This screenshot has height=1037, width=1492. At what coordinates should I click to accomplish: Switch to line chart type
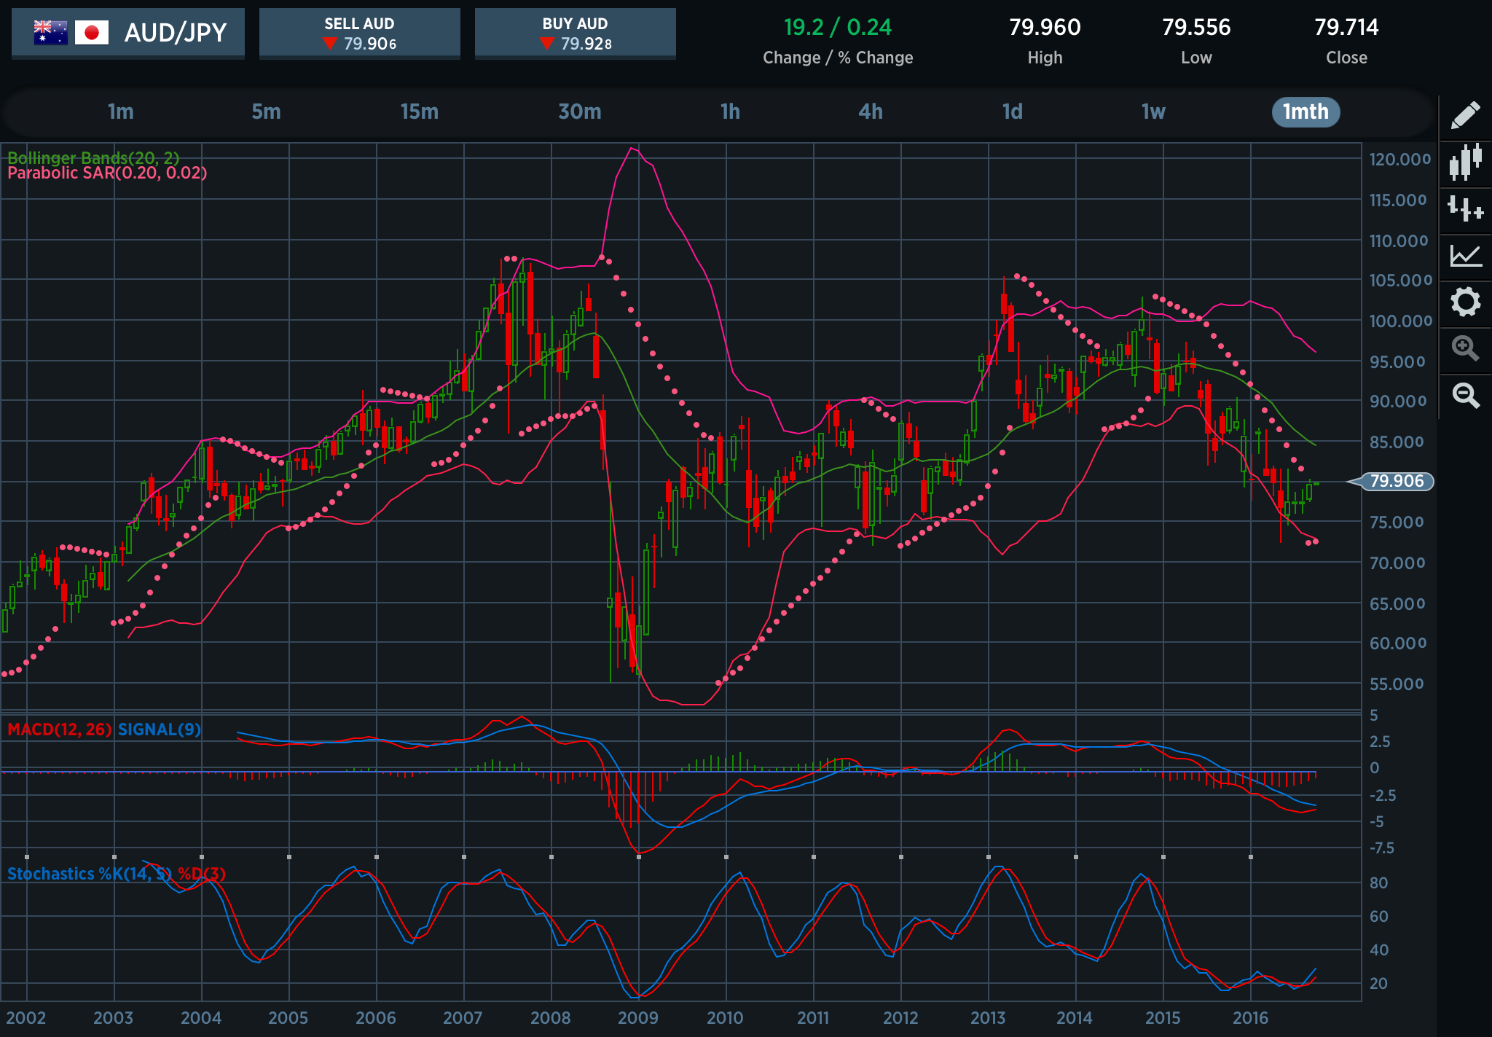point(1465,255)
